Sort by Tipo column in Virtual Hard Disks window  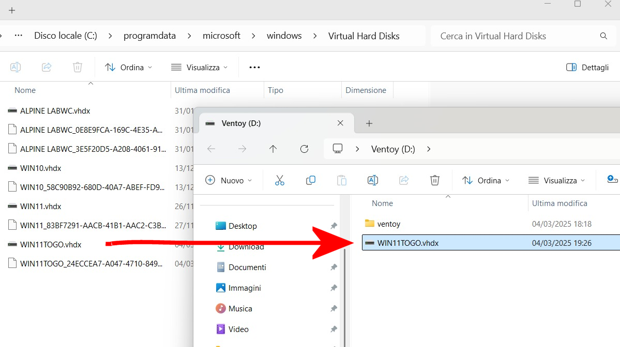pyautogui.click(x=275, y=90)
